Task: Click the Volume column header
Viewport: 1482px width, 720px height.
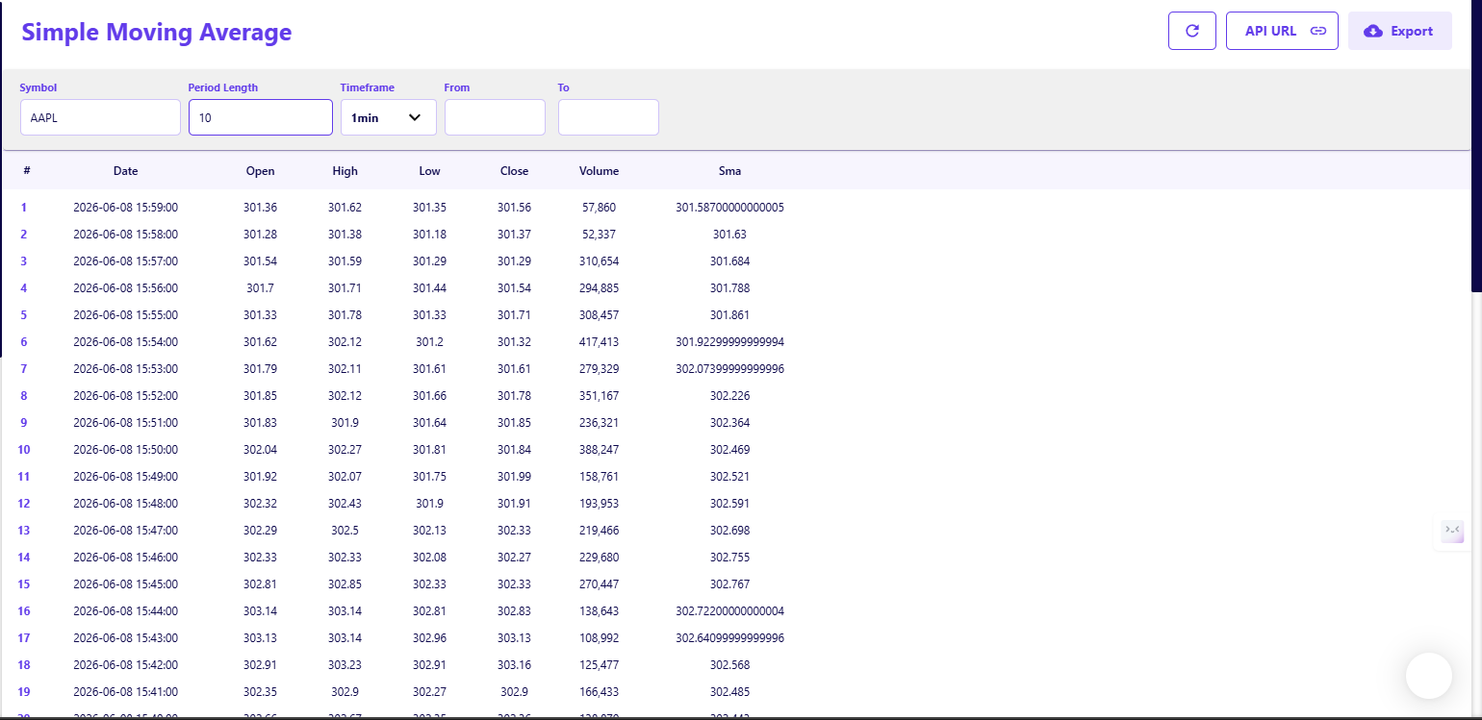Action: (x=599, y=171)
